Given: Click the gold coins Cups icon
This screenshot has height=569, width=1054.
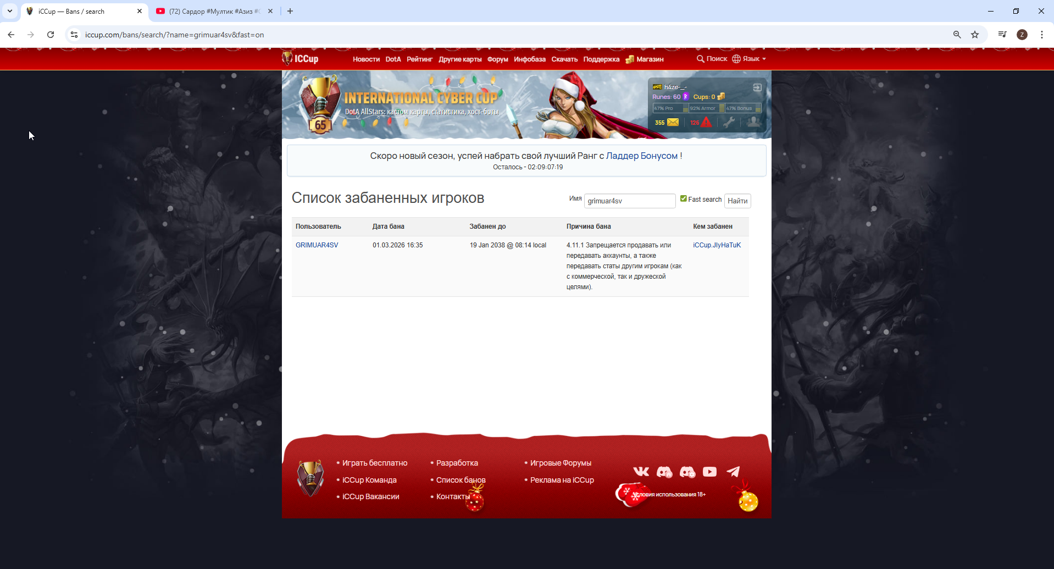Looking at the screenshot, I should click(721, 97).
